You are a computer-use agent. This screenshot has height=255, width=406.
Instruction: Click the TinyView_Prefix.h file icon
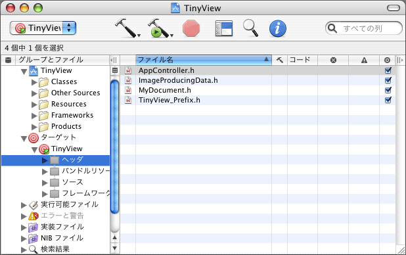point(128,100)
